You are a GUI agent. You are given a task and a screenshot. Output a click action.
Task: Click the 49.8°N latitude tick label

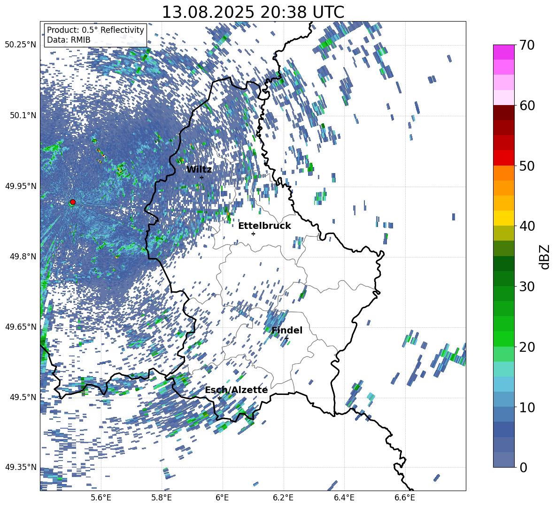23,257
